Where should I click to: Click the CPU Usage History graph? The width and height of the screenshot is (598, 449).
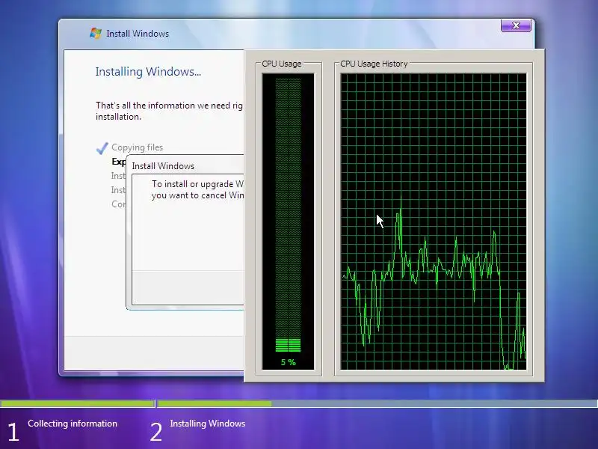pyautogui.click(x=434, y=222)
